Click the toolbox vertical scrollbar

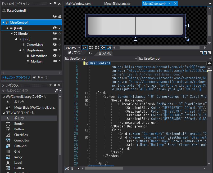click(x=60, y=126)
